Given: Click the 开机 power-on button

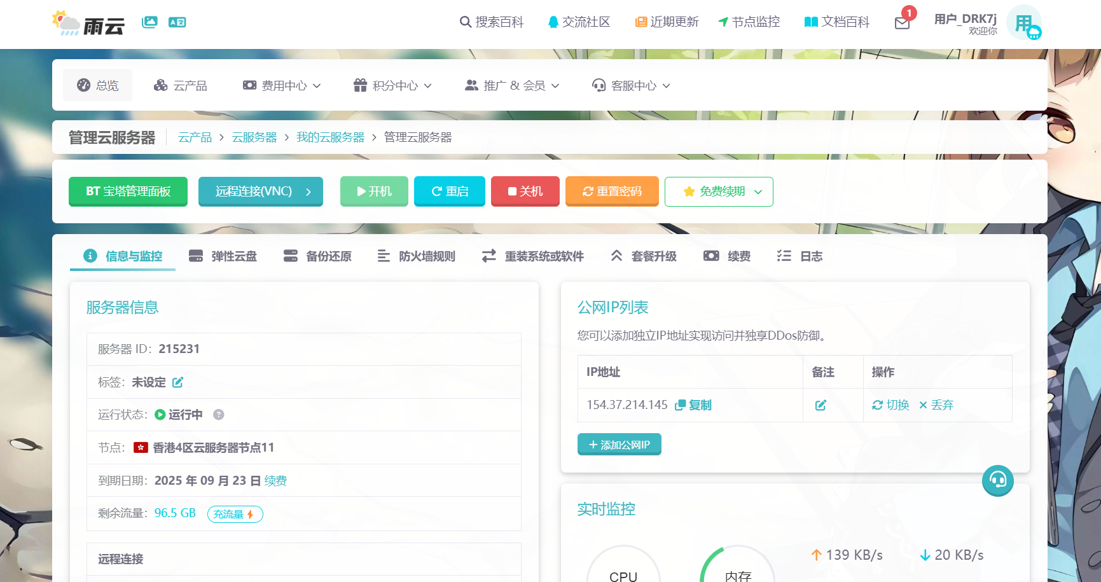Looking at the screenshot, I should pos(374,191).
